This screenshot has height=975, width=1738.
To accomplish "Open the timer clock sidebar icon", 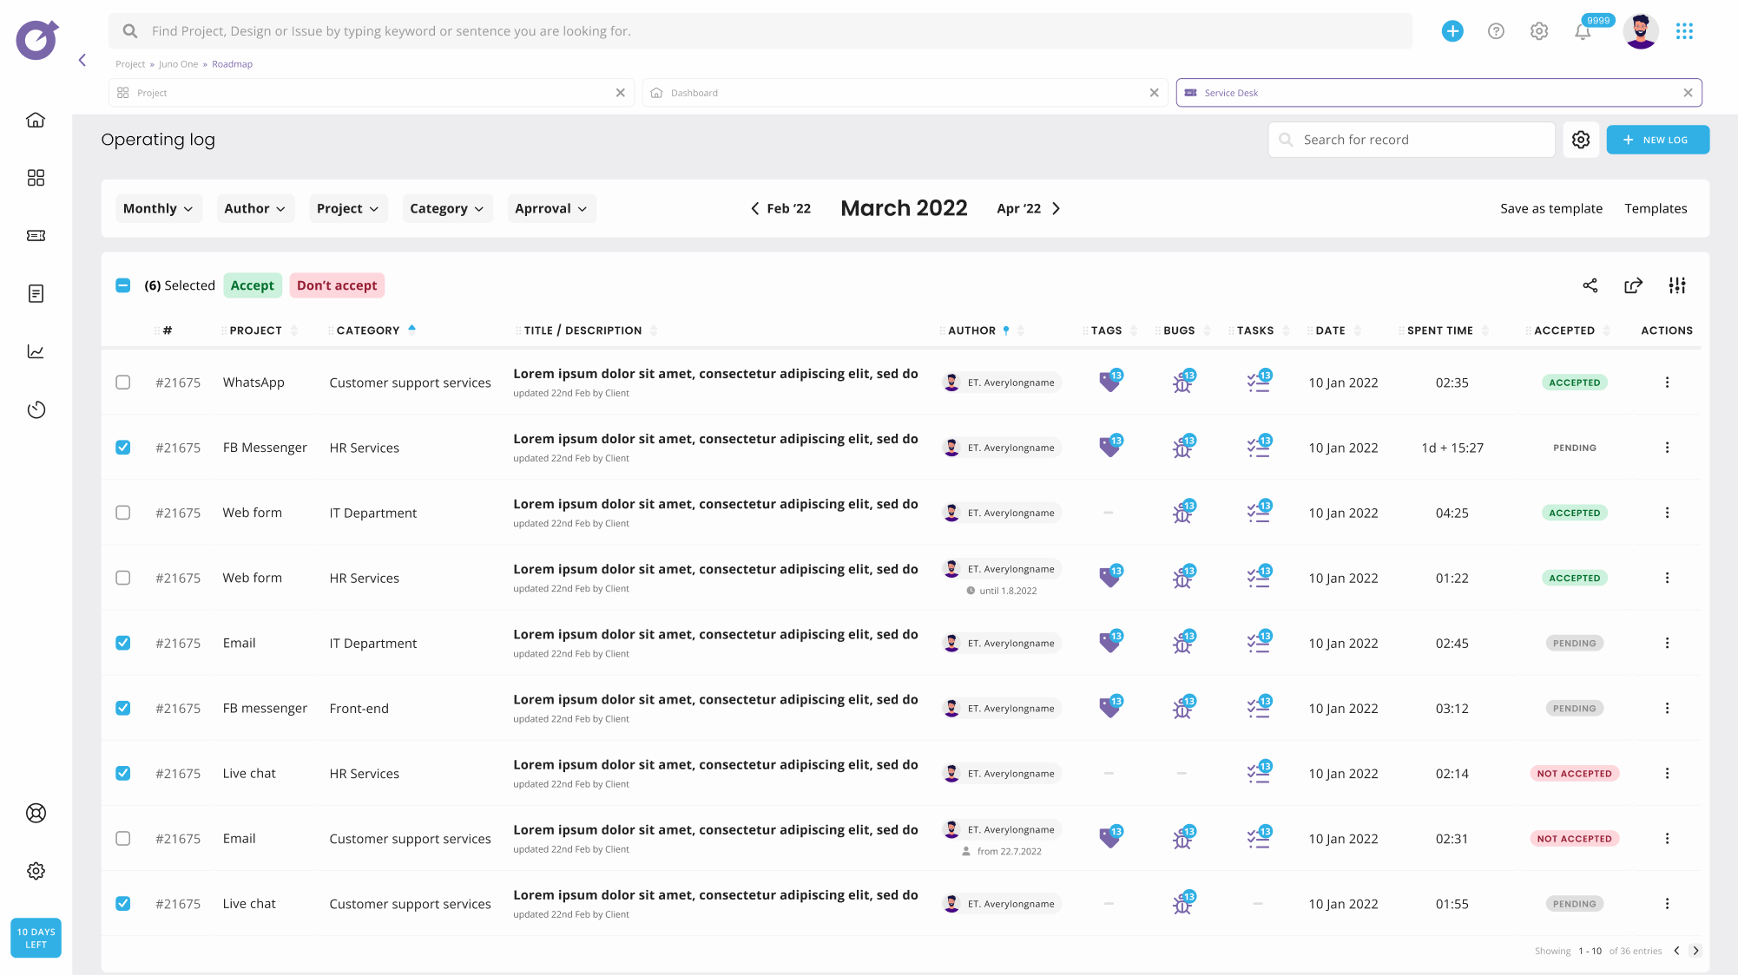I will pos(36,409).
